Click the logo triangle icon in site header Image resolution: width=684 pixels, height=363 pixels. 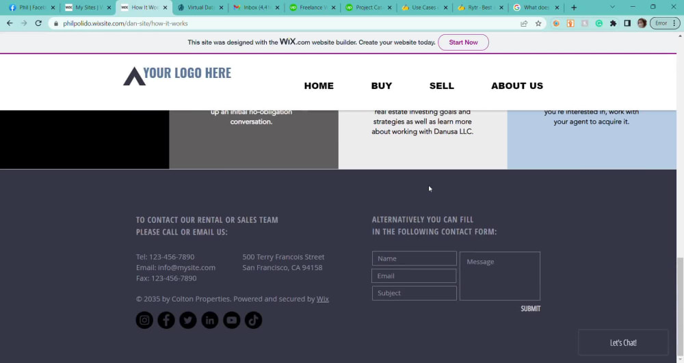[134, 77]
